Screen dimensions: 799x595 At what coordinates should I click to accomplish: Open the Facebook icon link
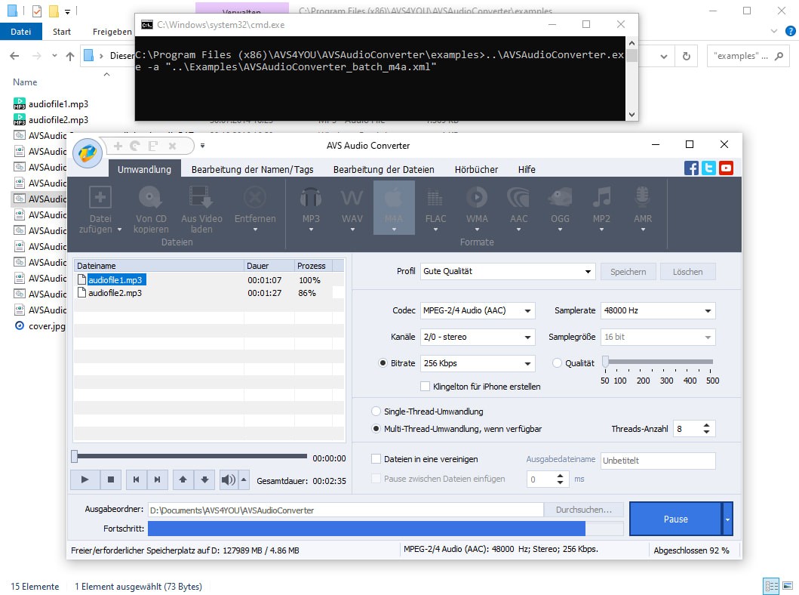pyautogui.click(x=691, y=168)
